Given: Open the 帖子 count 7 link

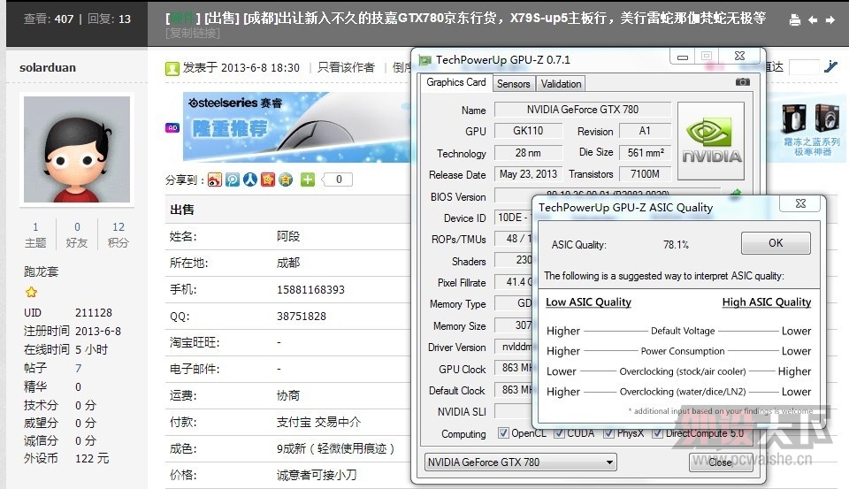Looking at the screenshot, I should pos(79,368).
